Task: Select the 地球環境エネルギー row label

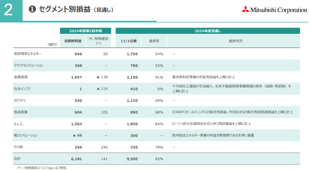Action: (x=28, y=54)
